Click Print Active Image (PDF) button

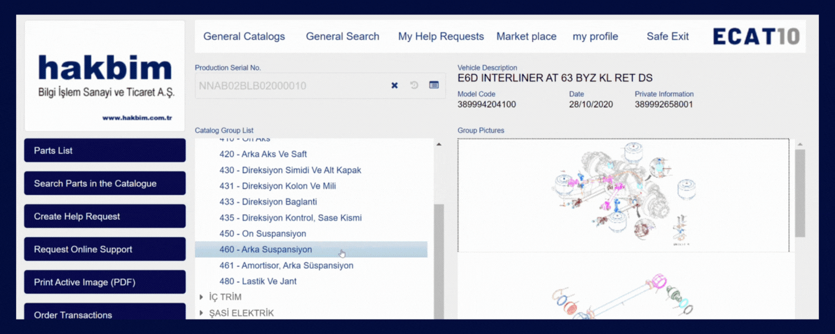pos(105,282)
